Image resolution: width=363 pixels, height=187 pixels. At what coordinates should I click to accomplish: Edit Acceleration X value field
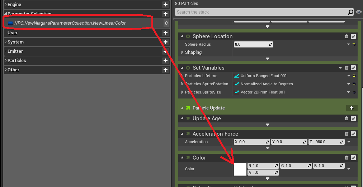point(252,142)
